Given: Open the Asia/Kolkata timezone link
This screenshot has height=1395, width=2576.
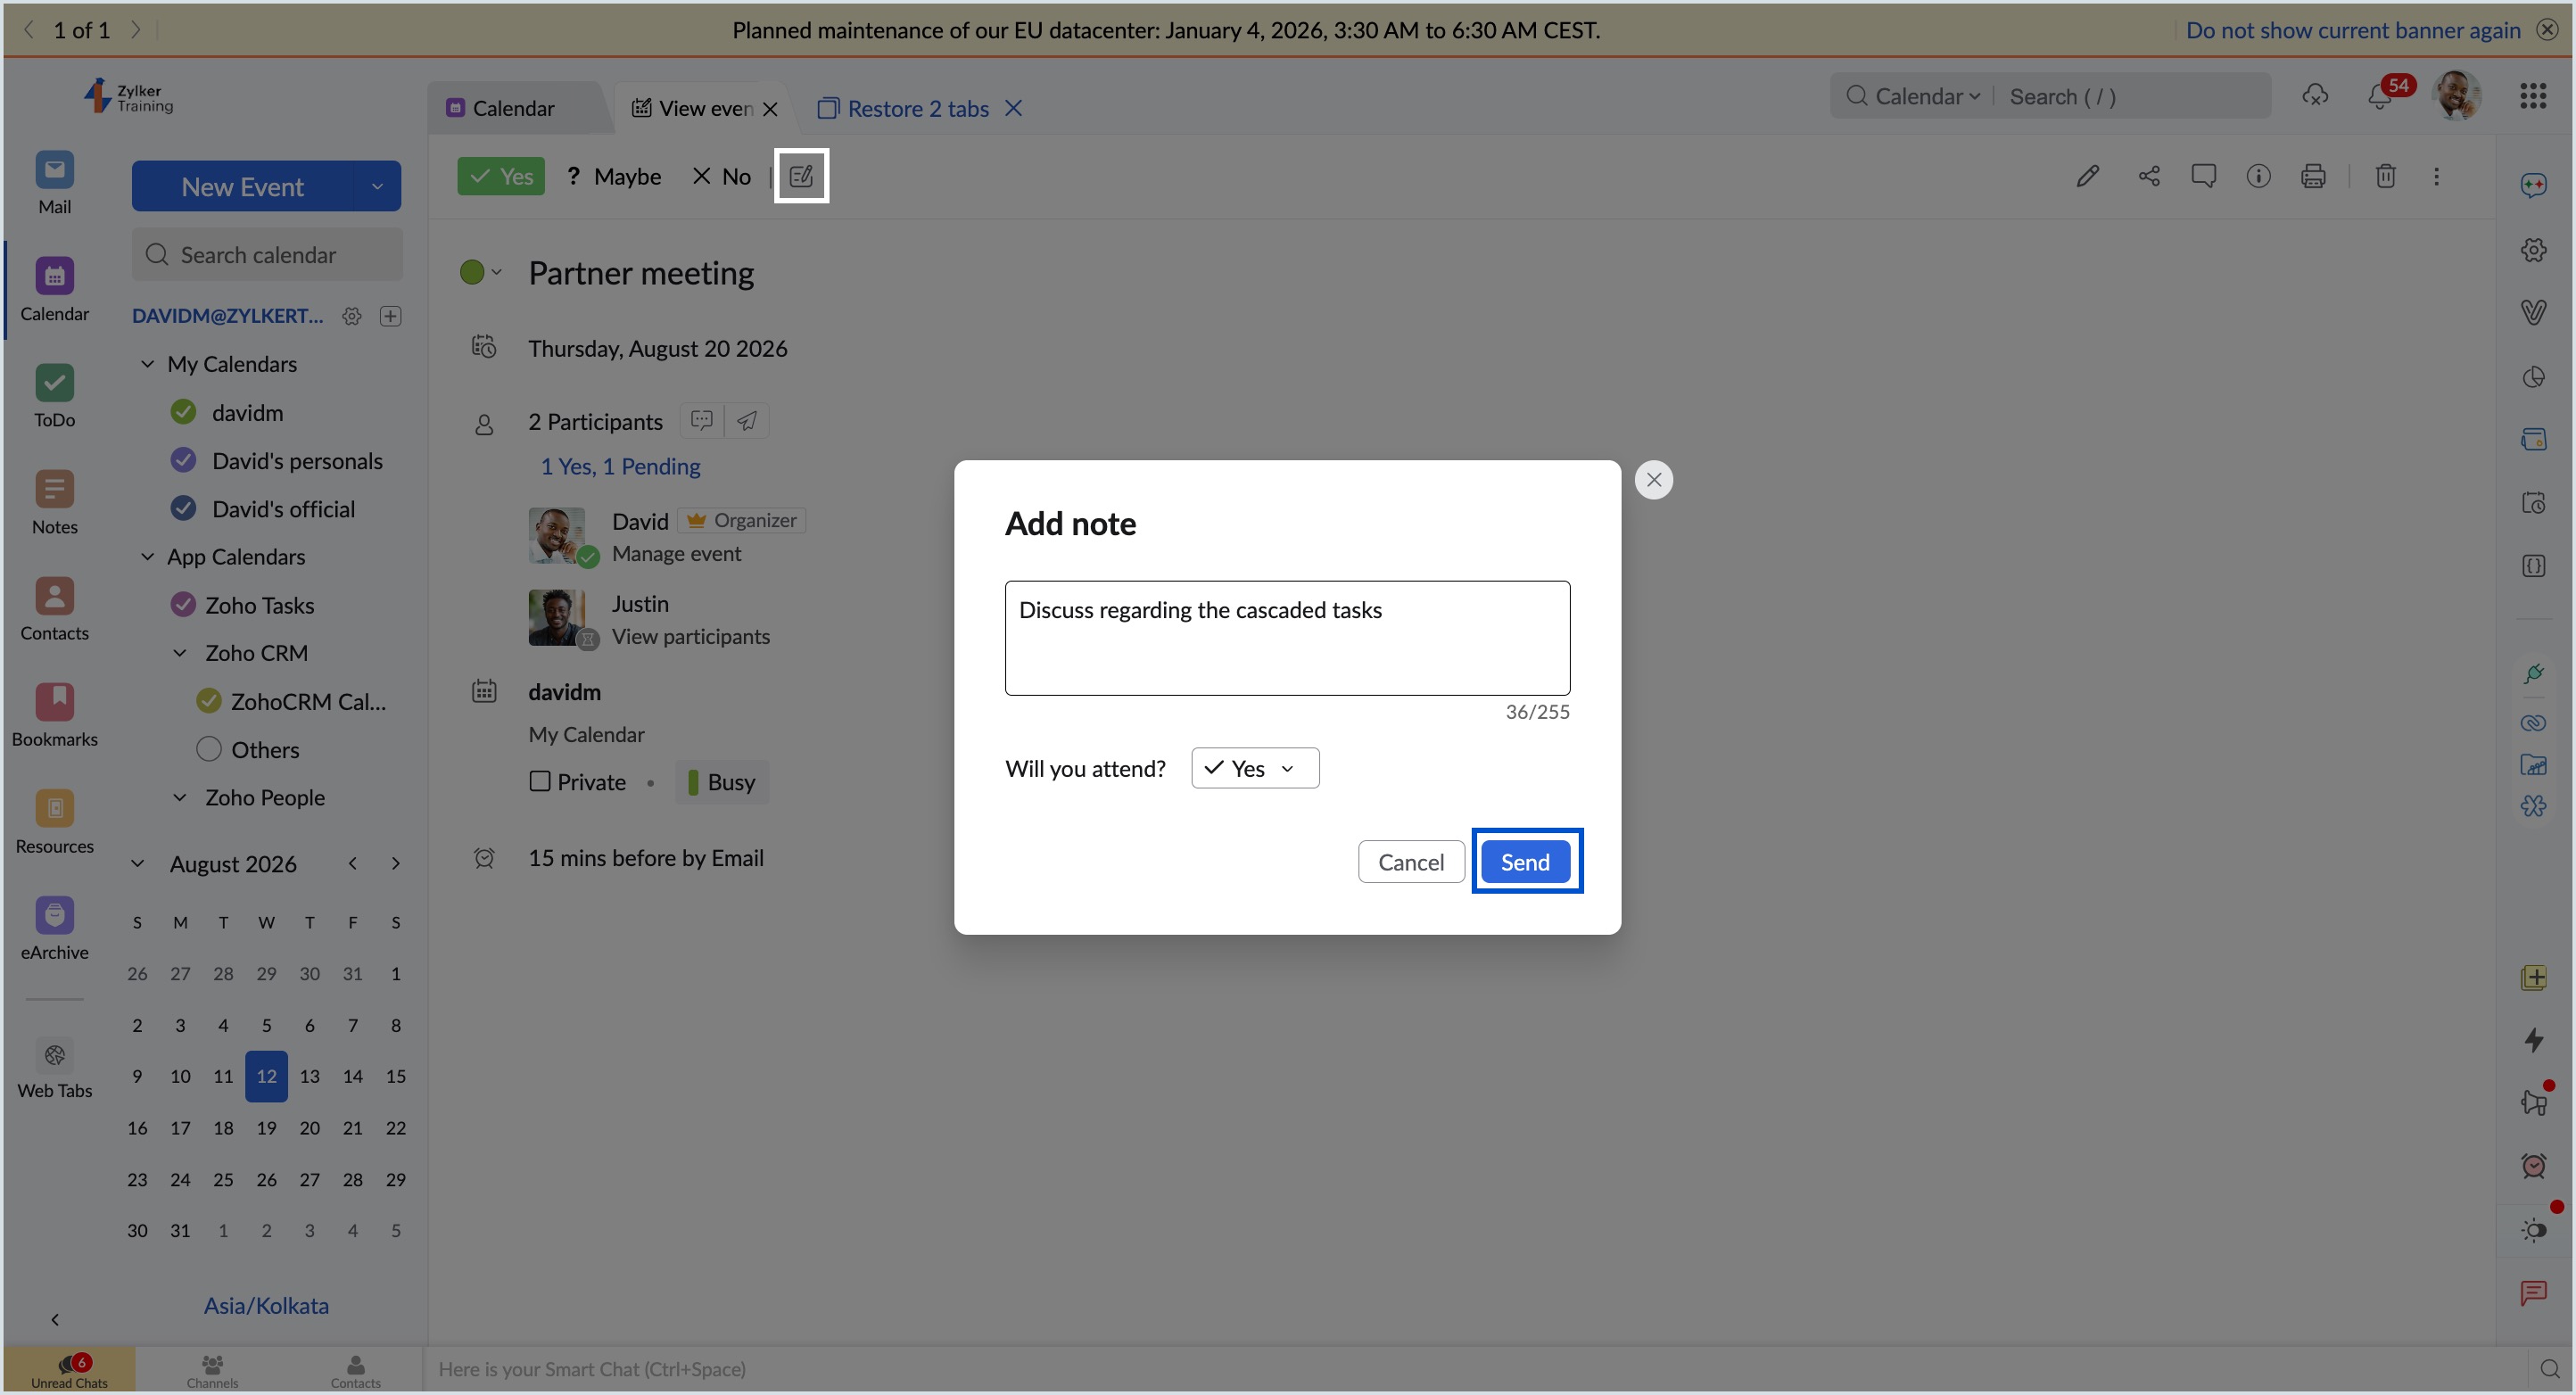Looking at the screenshot, I should coord(266,1305).
